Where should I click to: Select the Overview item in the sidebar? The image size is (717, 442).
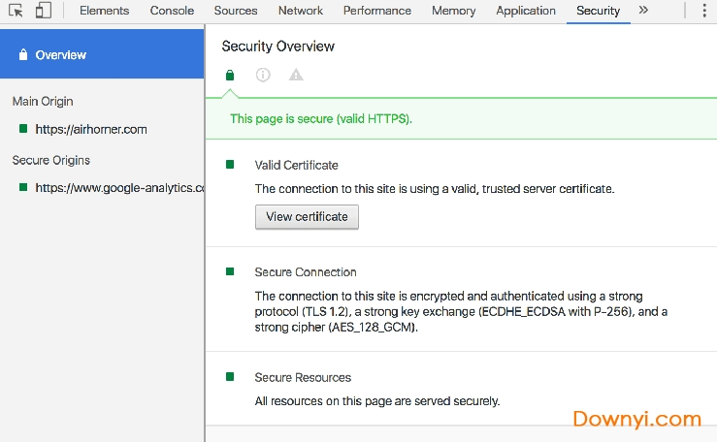(60, 55)
